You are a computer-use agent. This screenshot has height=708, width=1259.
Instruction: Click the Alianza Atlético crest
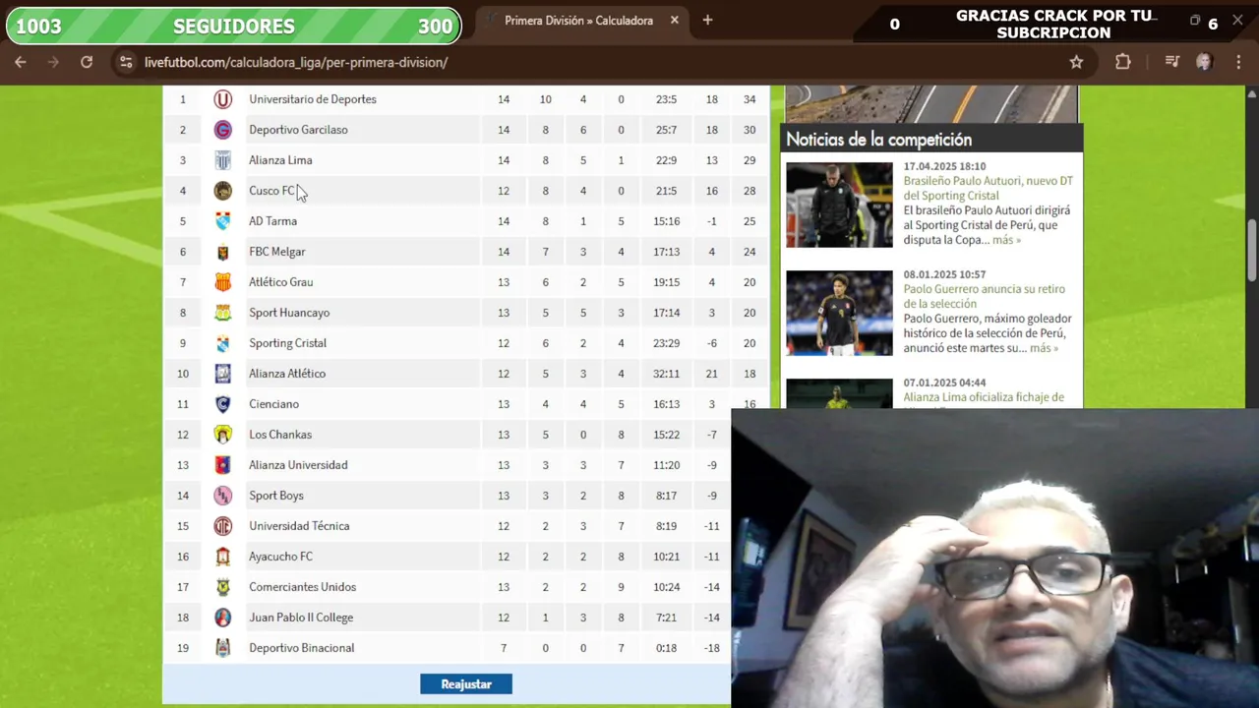[223, 374]
